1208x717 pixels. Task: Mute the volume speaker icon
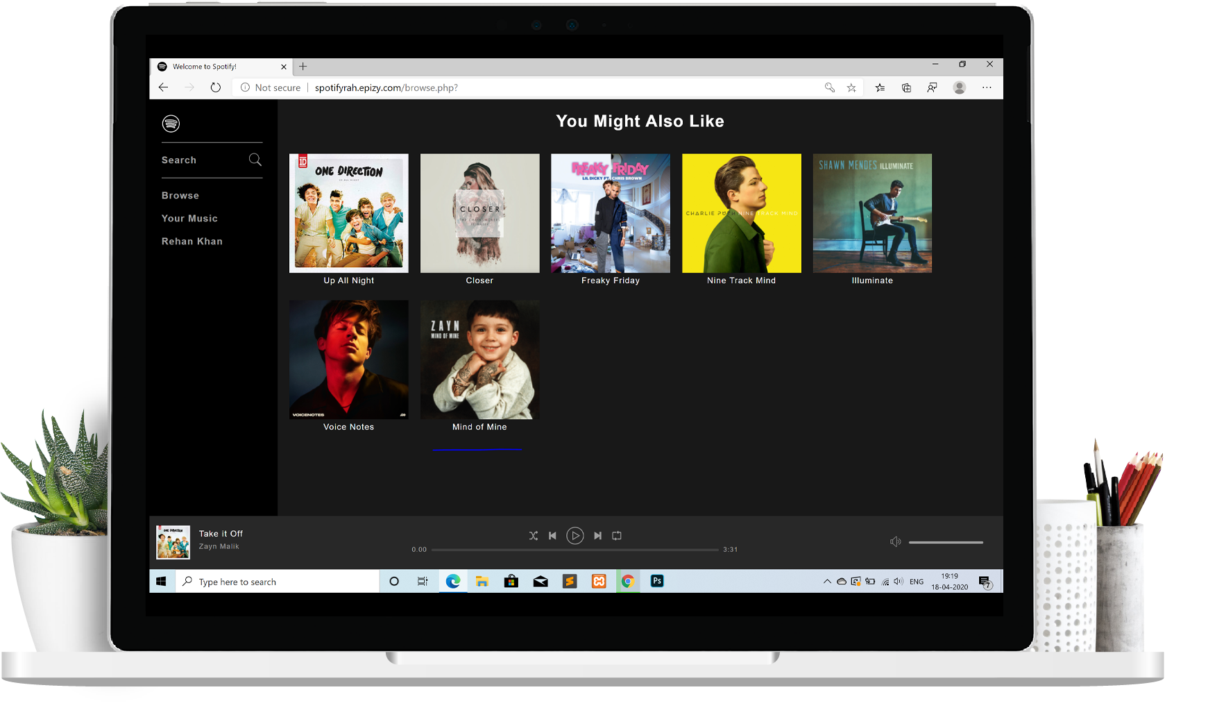(895, 541)
